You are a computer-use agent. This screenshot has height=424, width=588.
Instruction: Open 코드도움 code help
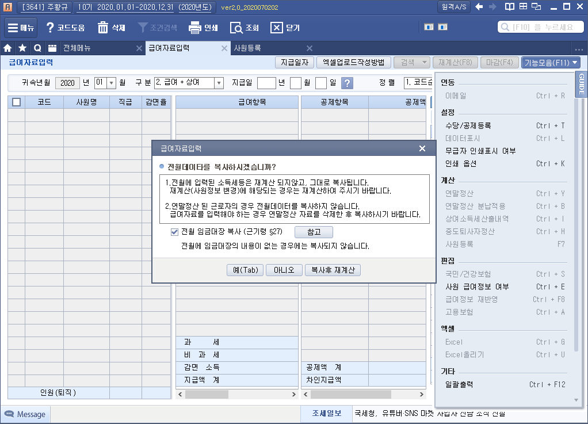pyautogui.click(x=66, y=28)
